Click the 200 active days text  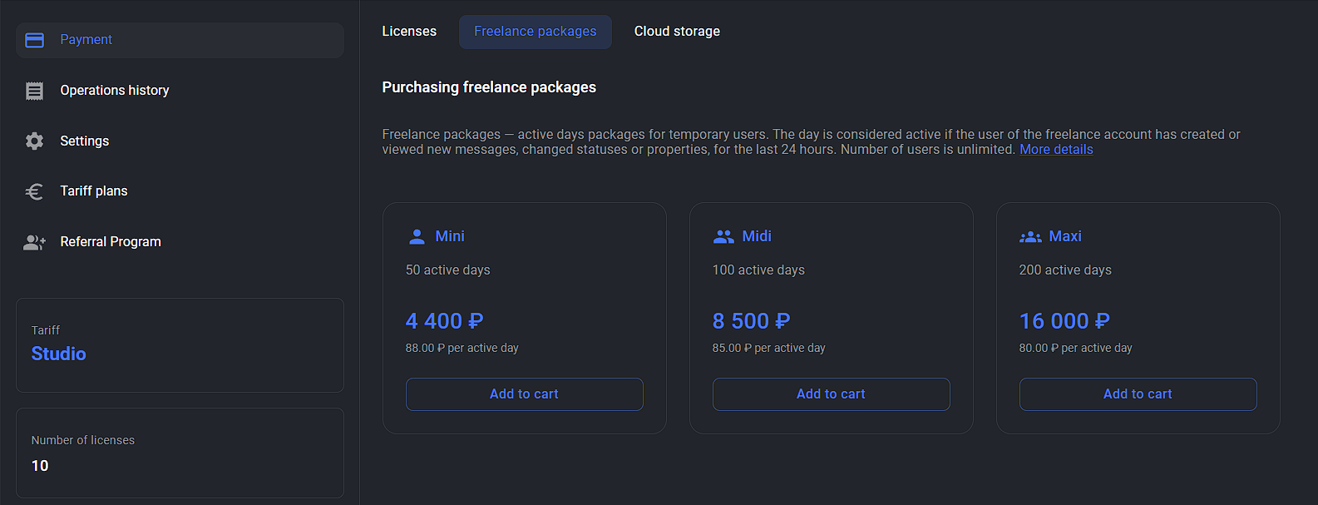click(x=1065, y=270)
